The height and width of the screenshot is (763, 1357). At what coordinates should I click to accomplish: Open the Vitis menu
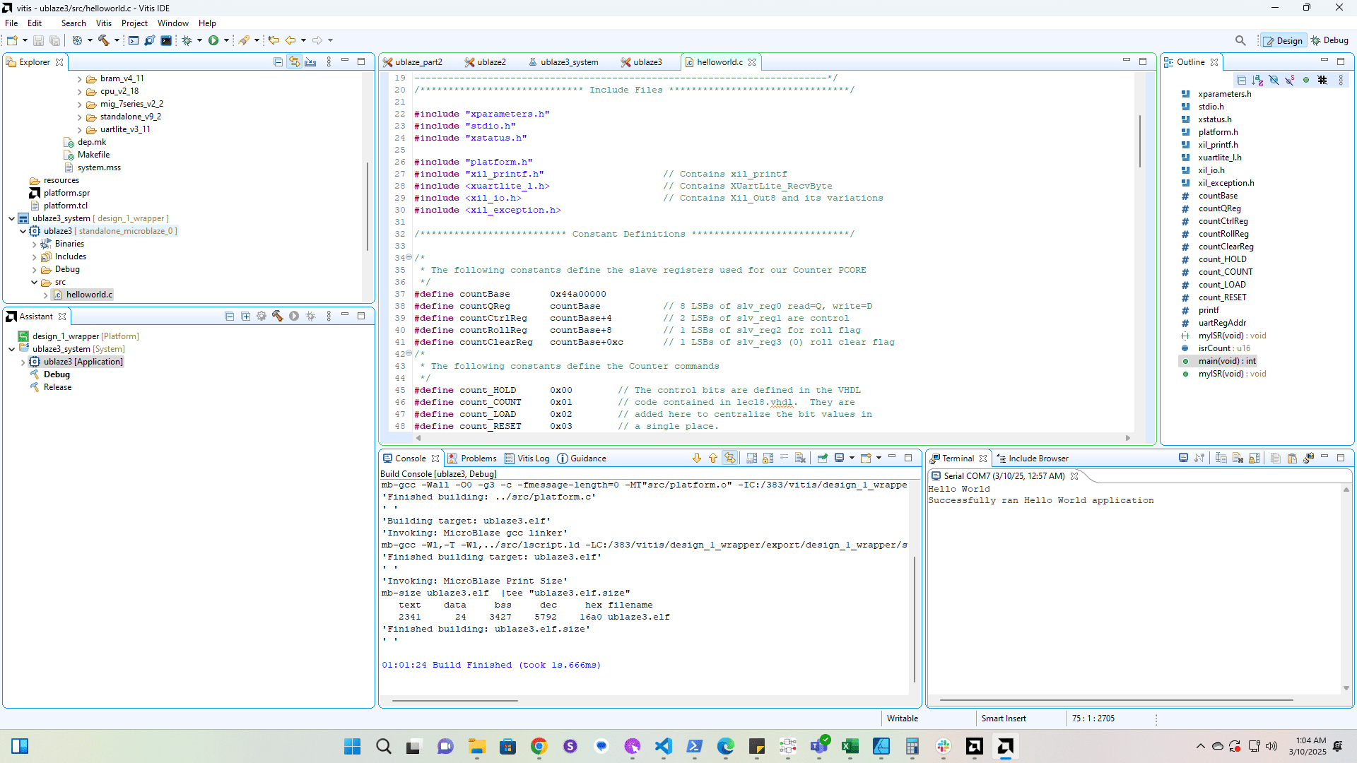[x=103, y=23]
